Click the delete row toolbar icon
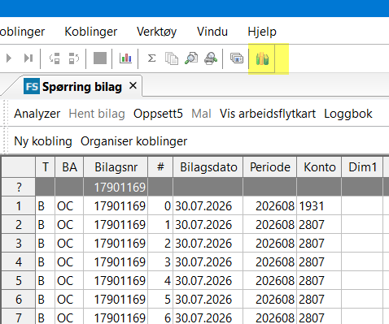Viewport: 389px width, 324px height. point(73,58)
